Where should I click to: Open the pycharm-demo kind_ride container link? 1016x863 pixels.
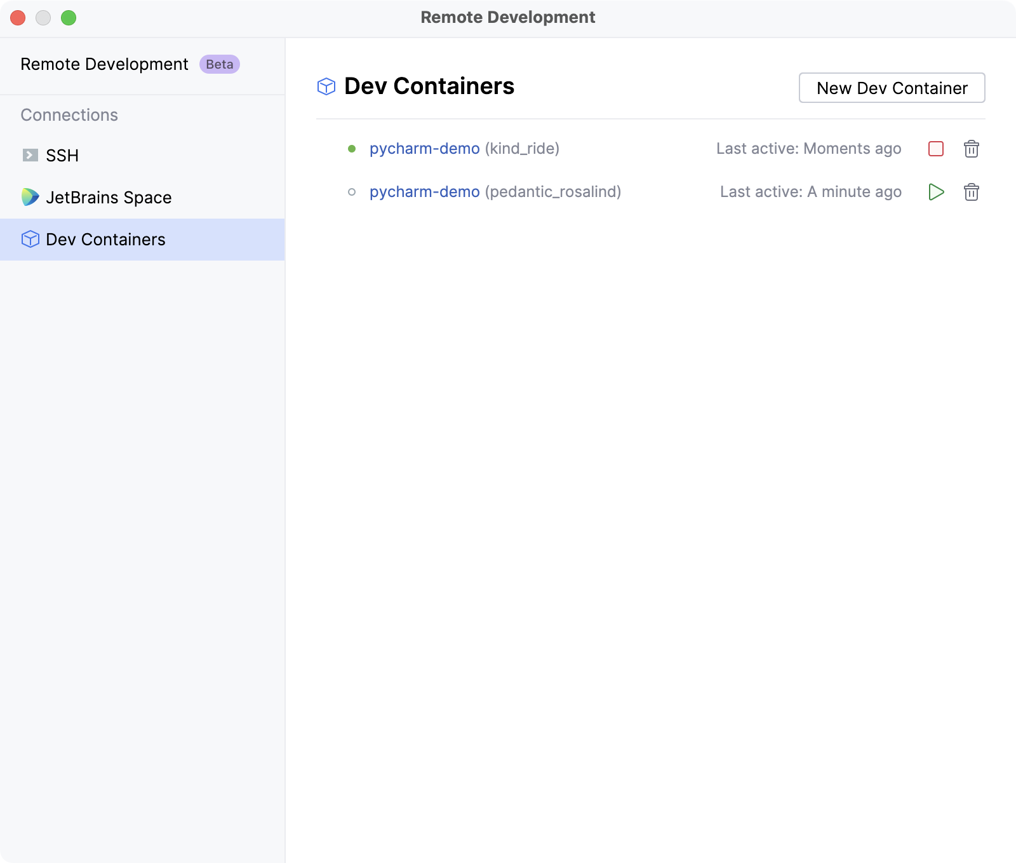click(x=425, y=148)
